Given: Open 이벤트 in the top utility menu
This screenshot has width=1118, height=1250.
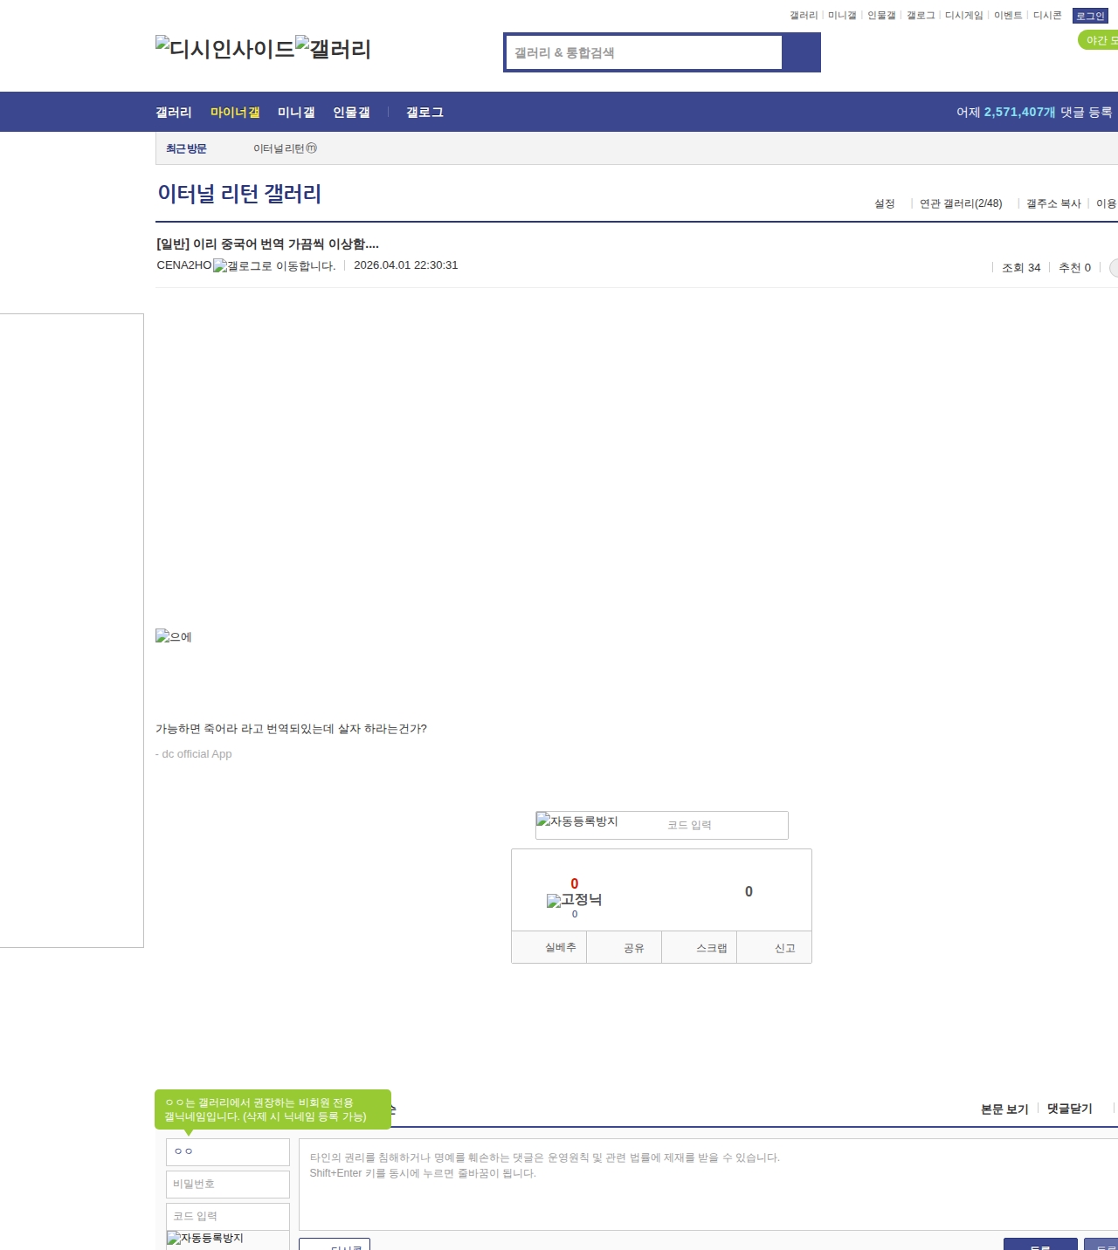Looking at the screenshot, I should point(1008,16).
